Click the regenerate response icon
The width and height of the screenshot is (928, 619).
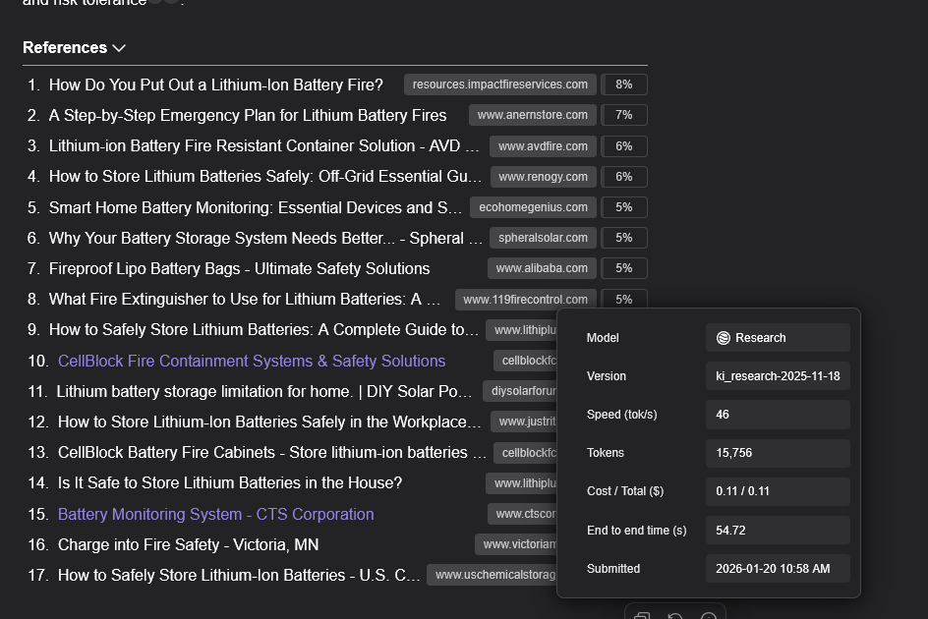675,617
